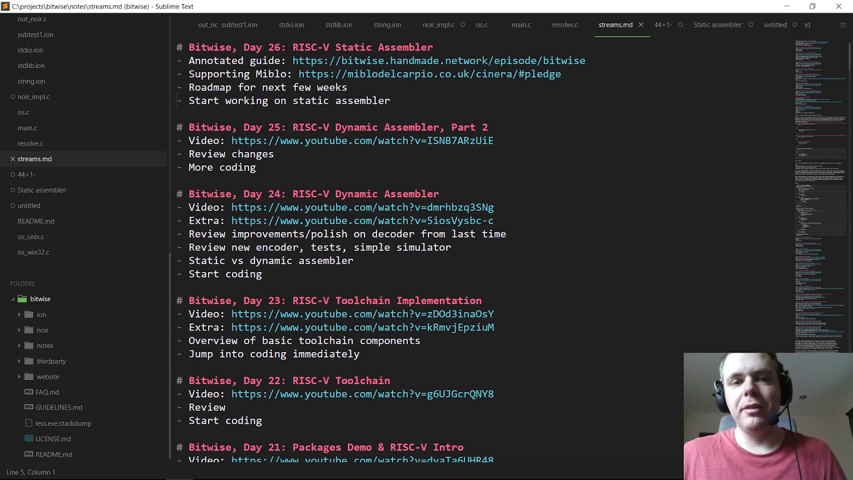Open Day 25 video link ISNB7ARzUiE
This screenshot has width=853, height=480.
pyautogui.click(x=363, y=141)
